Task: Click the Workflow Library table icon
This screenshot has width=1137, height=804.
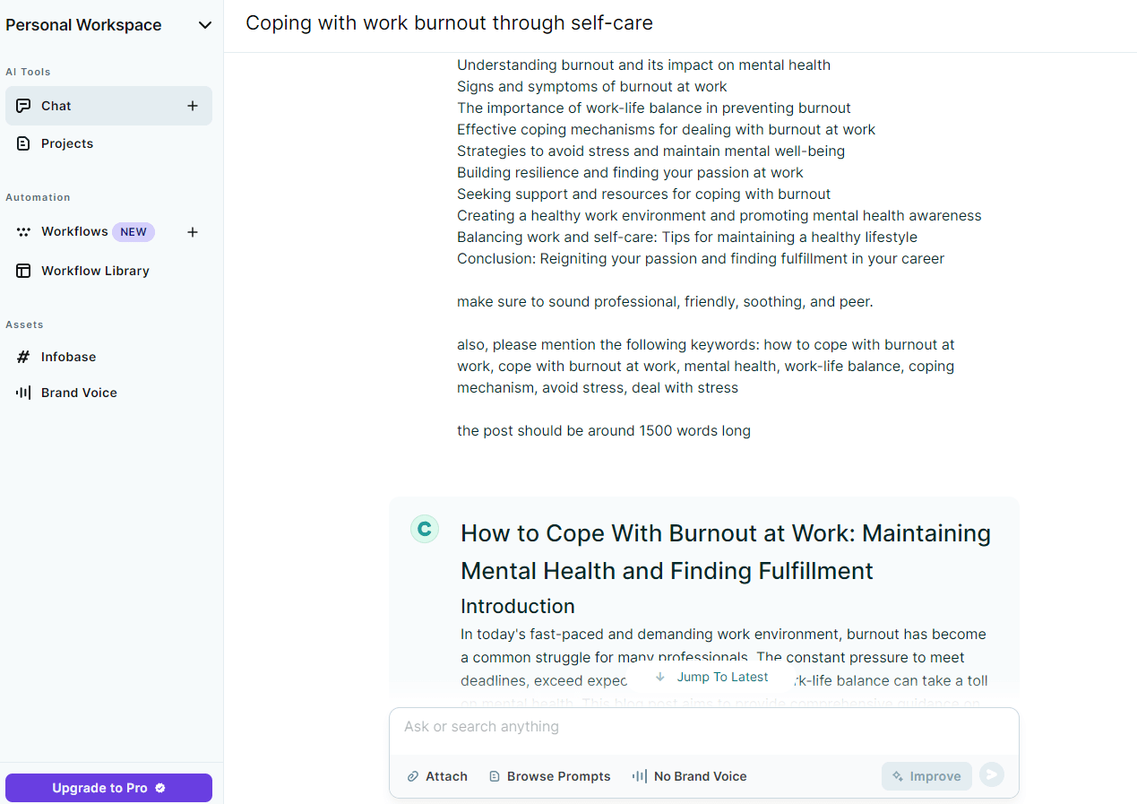Action: [23, 271]
